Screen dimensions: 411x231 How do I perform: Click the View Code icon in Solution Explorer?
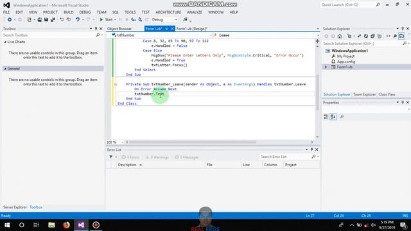[388, 36]
